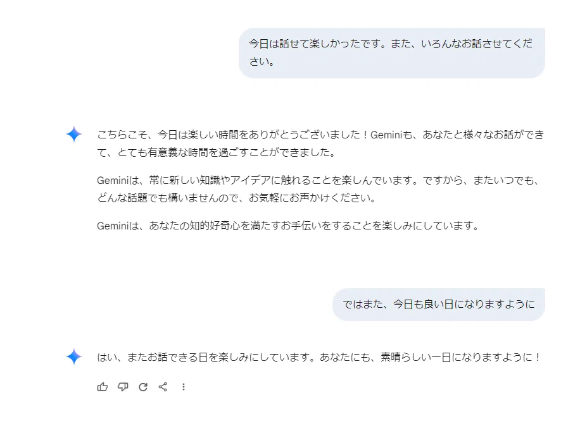Image resolution: width=580 pixels, height=438 pixels.
Task: Click the thumbs up icon under the last reply
Action: [x=103, y=387]
